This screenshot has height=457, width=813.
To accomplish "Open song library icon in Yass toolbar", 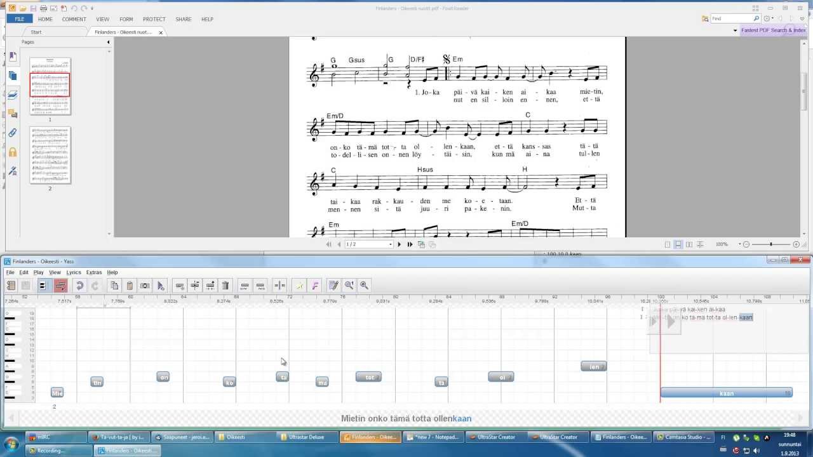I will pos(11,286).
